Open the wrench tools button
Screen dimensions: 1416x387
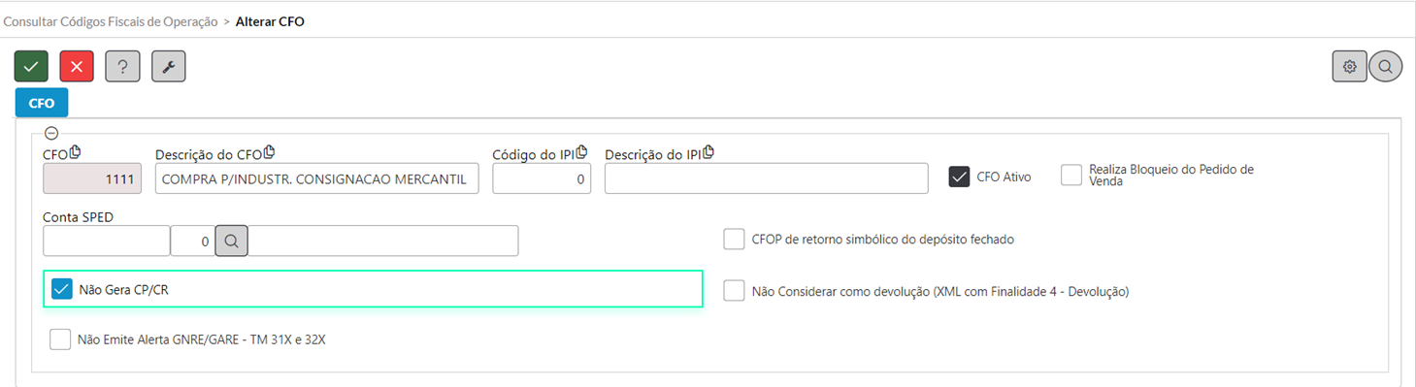168,66
